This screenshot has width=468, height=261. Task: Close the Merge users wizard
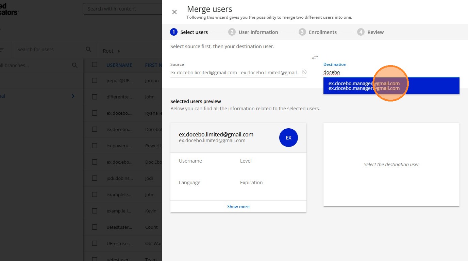pyautogui.click(x=174, y=12)
